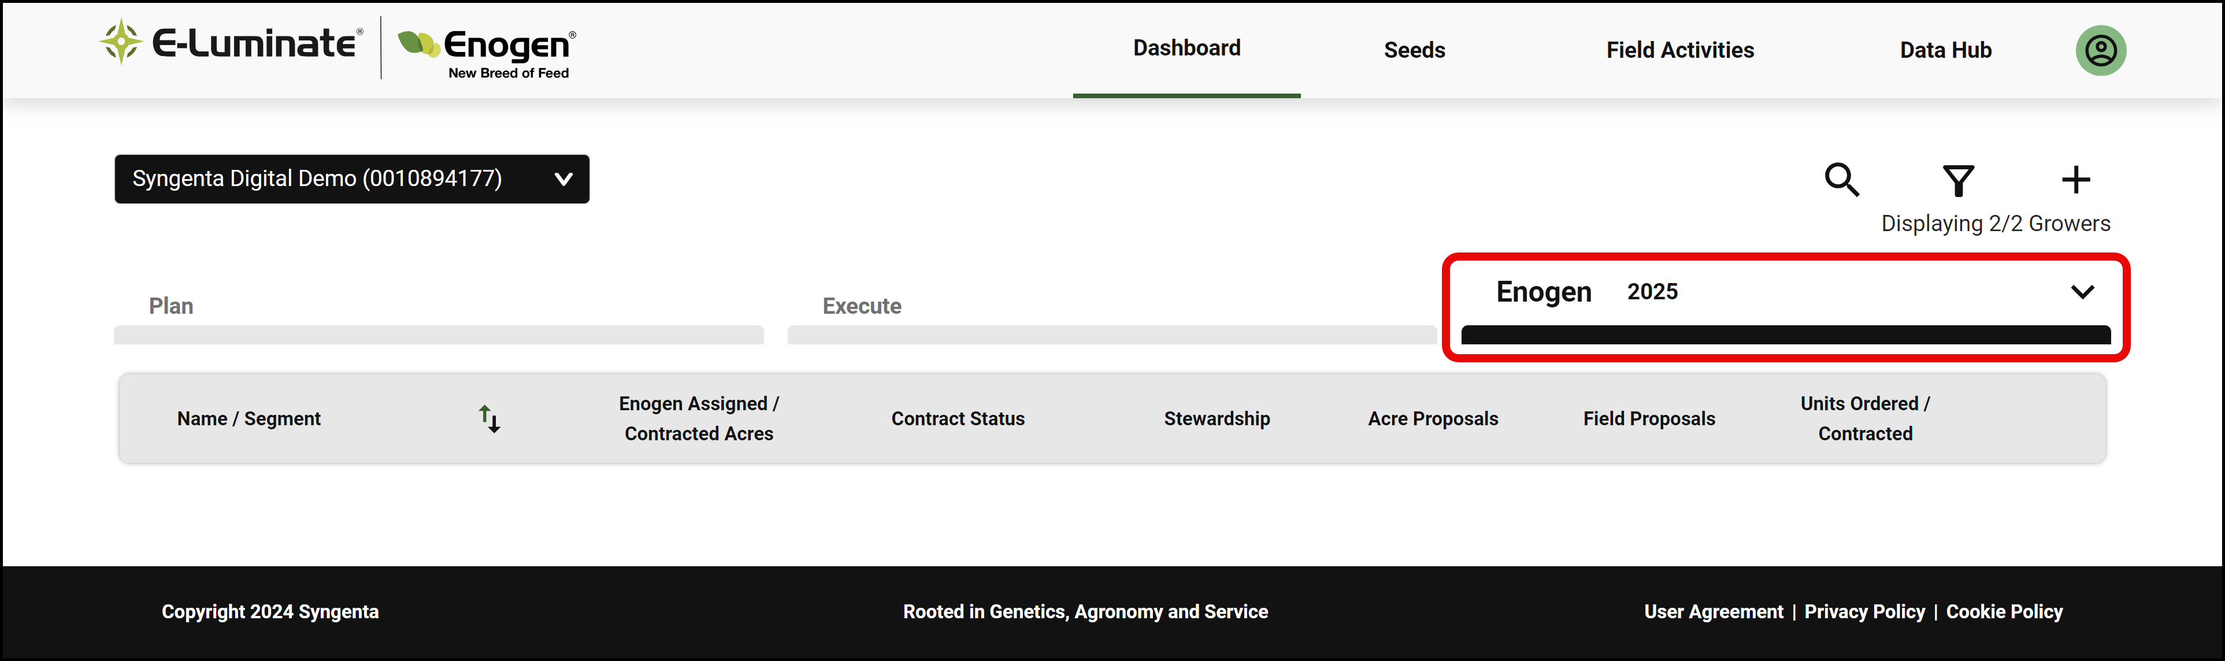Open Field Activities in the navigation
Image resolution: width=2225 pixels, height=661 pixels.
(1679, 50)
